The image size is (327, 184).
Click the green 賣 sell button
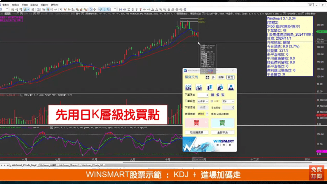(223, 123)
